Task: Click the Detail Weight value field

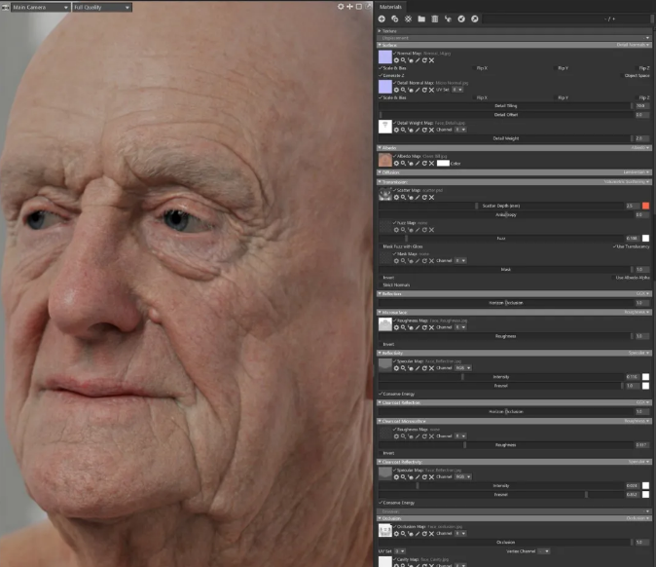Action: 642,138
